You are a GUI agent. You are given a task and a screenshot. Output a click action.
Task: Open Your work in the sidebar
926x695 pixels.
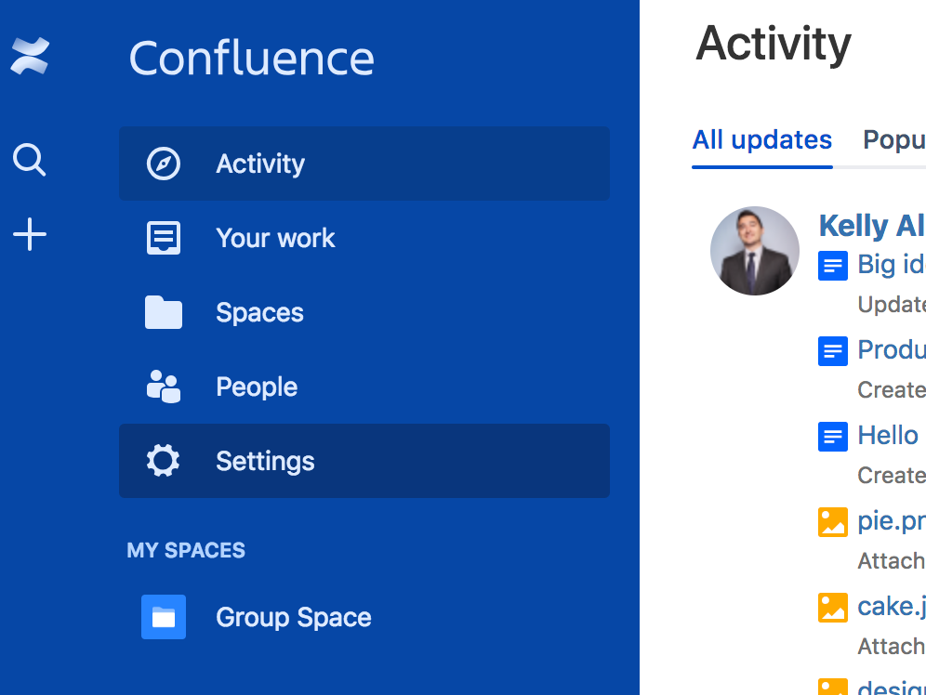click(x=364, y=238)
